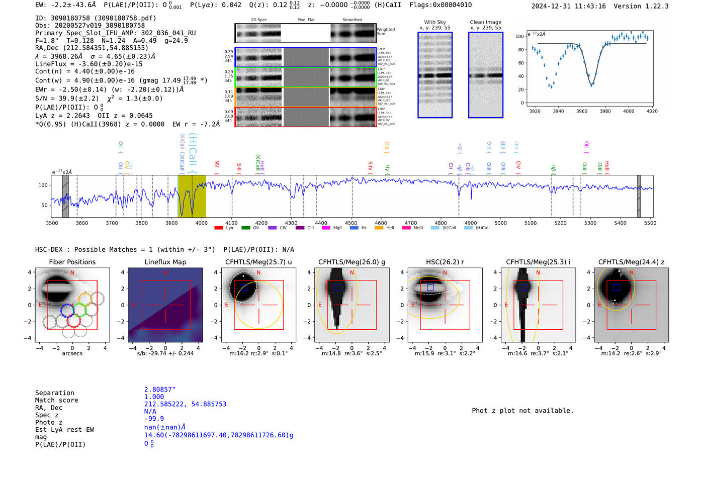The width and height of the screenshot is (704, 479).
Task: Select the red-bordered 2D spectrum row
Action: coord(305,117)
